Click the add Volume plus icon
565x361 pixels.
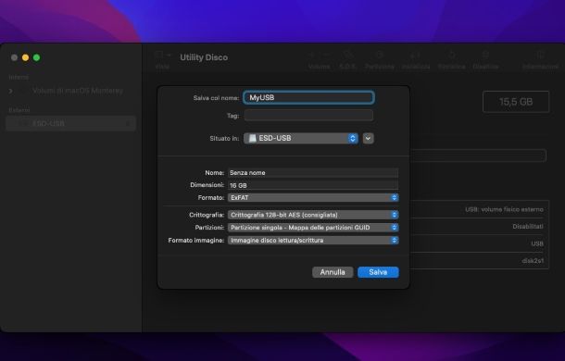pos(312,56)
